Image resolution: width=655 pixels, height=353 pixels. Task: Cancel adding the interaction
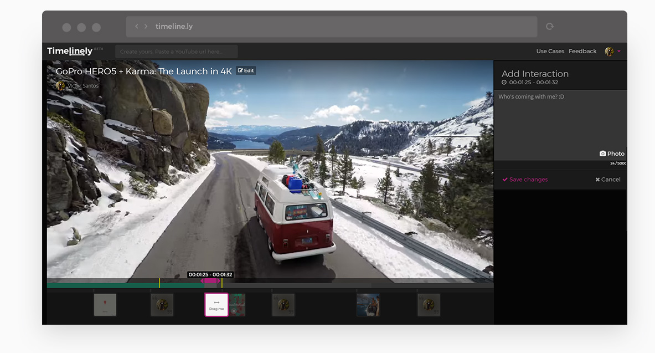(608, 180)
